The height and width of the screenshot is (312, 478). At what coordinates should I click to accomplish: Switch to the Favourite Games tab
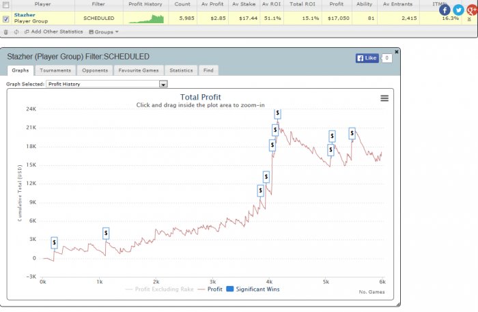point(139,70)
